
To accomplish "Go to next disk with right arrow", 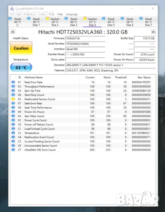I will 153,32.
